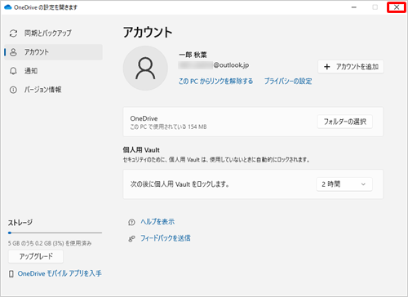
Task: Open the 同期とバックアップ section
Action: pyautogui.click(x=53, y=33)
